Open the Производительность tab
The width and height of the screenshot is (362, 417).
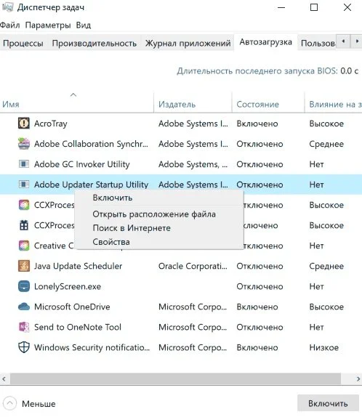pos(94,43)
